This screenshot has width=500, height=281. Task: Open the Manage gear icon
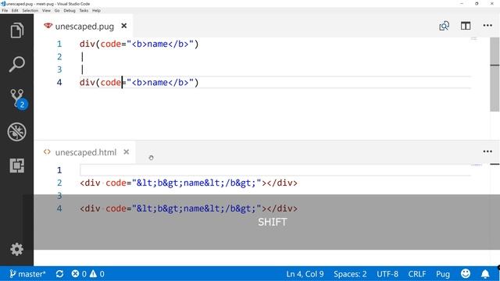(16, 249)
